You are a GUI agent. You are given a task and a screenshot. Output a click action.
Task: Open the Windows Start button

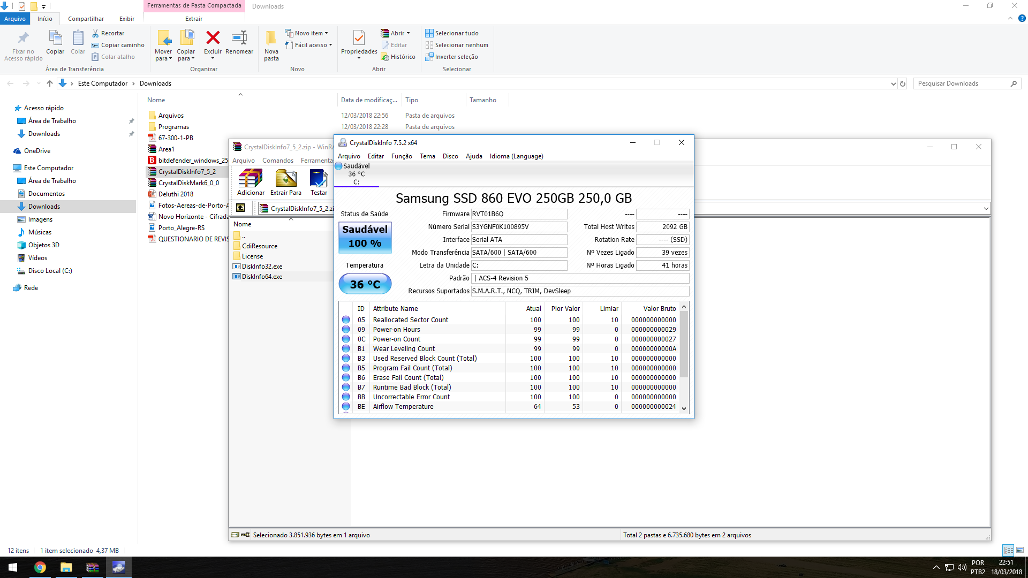tap(13, 567)
